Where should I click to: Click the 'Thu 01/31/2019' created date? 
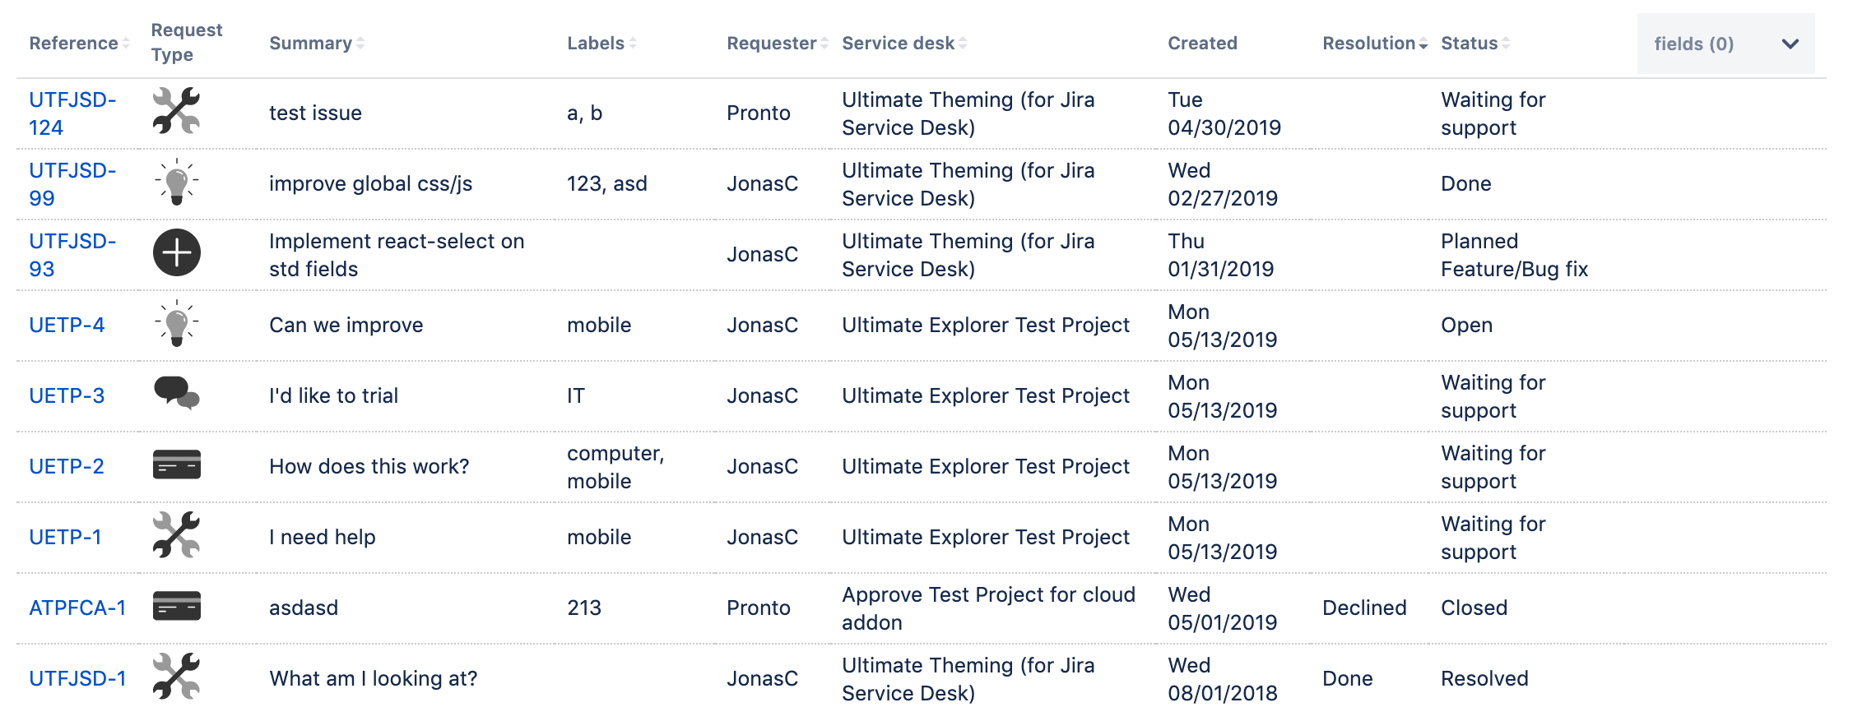pyautogui.click(x=1221, y=255)
